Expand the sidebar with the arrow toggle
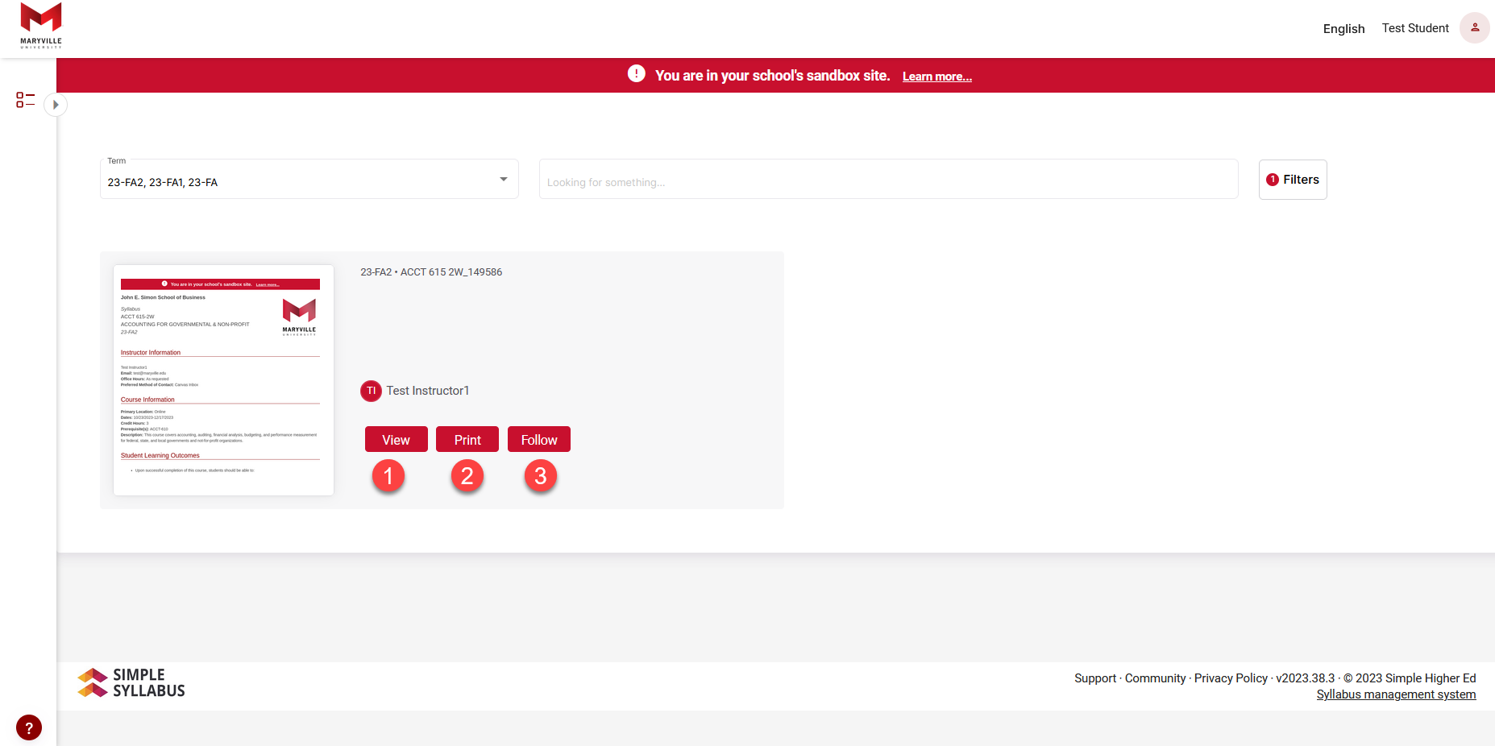This screenshot has height=746, width=1495. 56,105
